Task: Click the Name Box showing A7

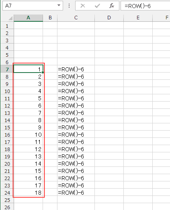Action: point(33,6)
